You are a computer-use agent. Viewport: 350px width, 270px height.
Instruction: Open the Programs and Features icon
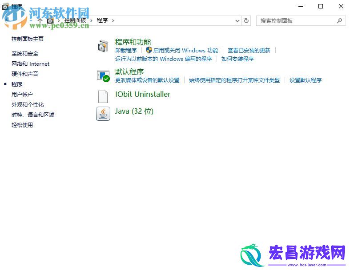[103, 46]
